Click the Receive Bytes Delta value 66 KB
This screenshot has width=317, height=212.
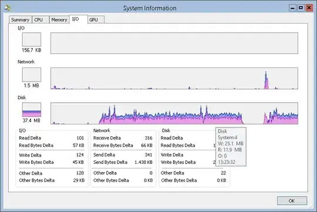pyautogui.click(x=147, y=145)
